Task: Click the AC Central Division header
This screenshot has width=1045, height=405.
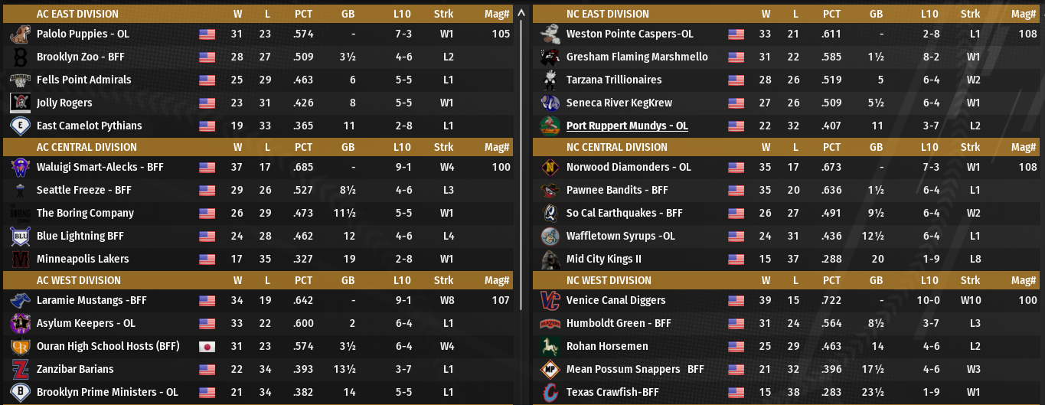Action: 87,147
